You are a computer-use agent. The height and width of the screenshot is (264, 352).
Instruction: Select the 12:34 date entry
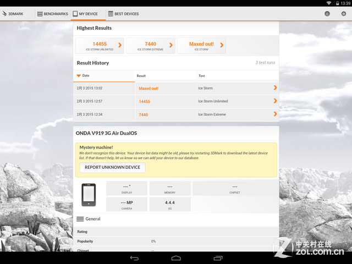pyautogui.click(x=90, y=114)
